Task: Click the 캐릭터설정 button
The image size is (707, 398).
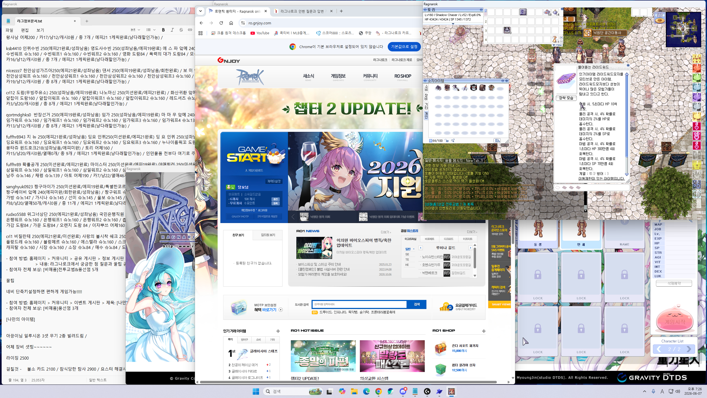Action: point(274,181)
